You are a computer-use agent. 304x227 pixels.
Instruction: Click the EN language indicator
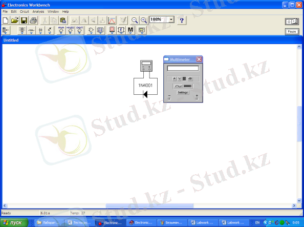tap(257, 222)
